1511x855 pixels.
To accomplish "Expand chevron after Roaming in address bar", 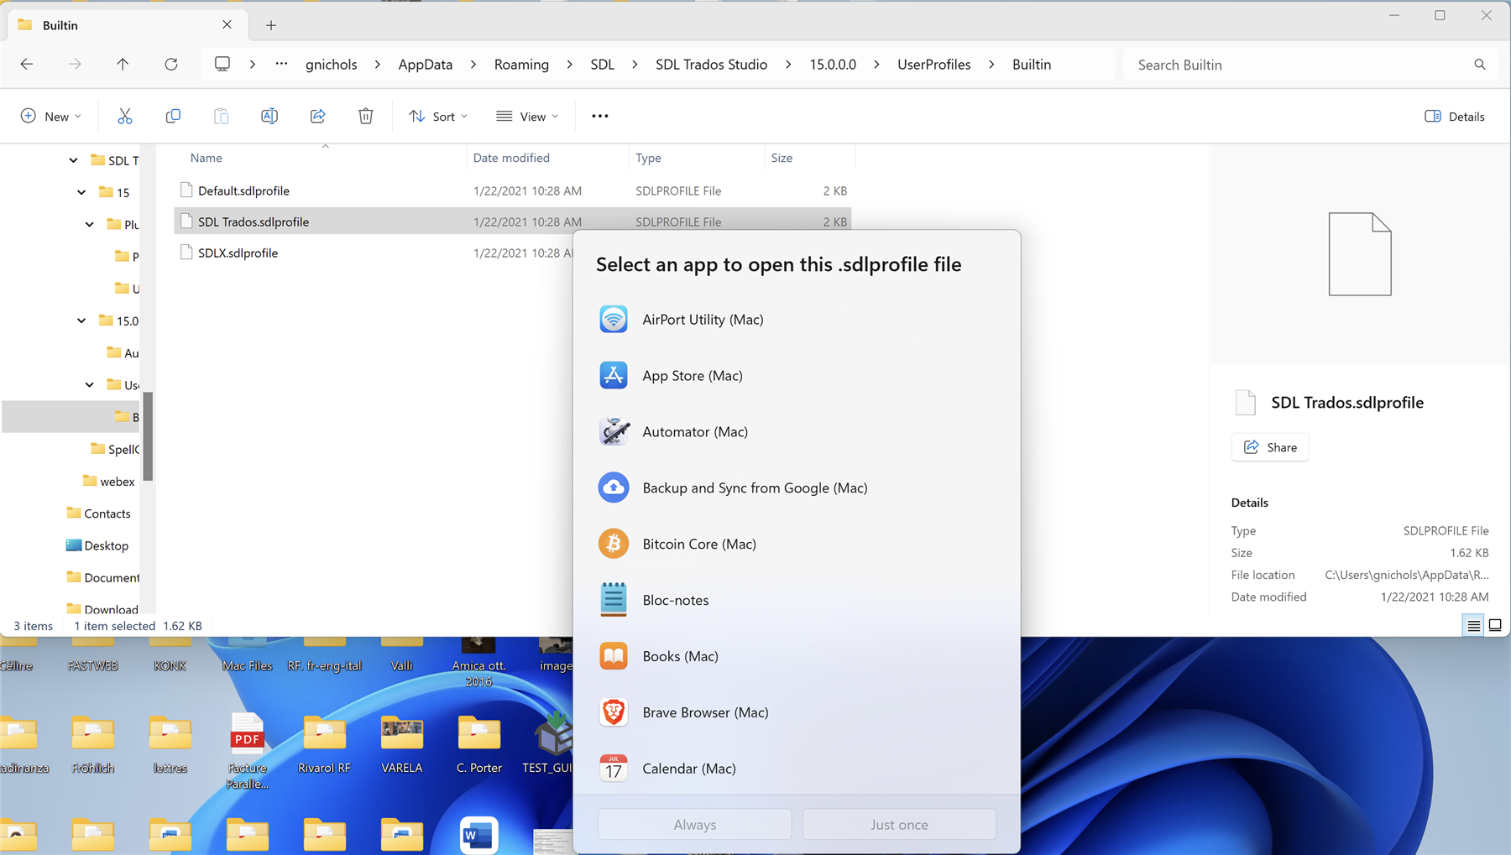I will point(570,65).
